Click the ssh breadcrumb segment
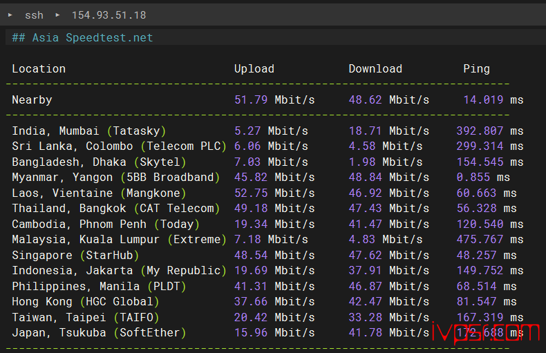546x353 pixels. (x=34, y=15)
